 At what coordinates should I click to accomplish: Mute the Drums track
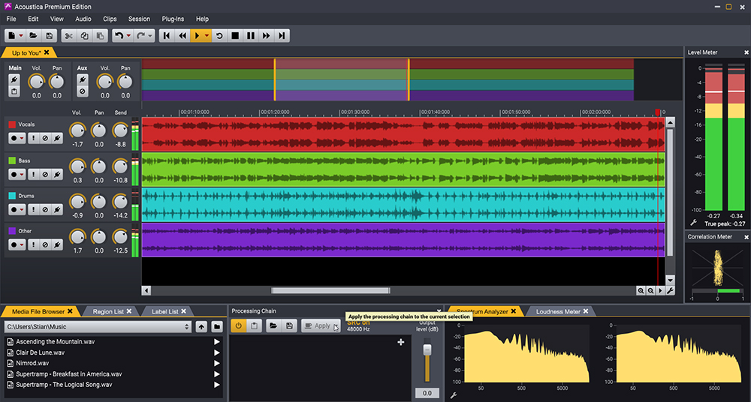pos(45,209)
